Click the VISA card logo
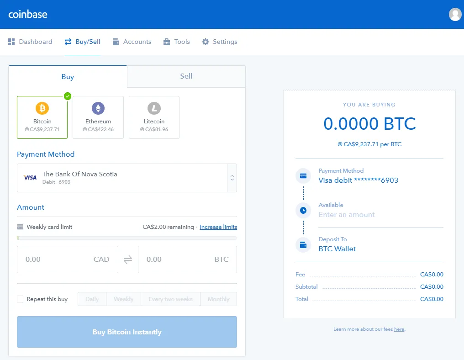This screenshot has width=464, height=360. (30, 178)
